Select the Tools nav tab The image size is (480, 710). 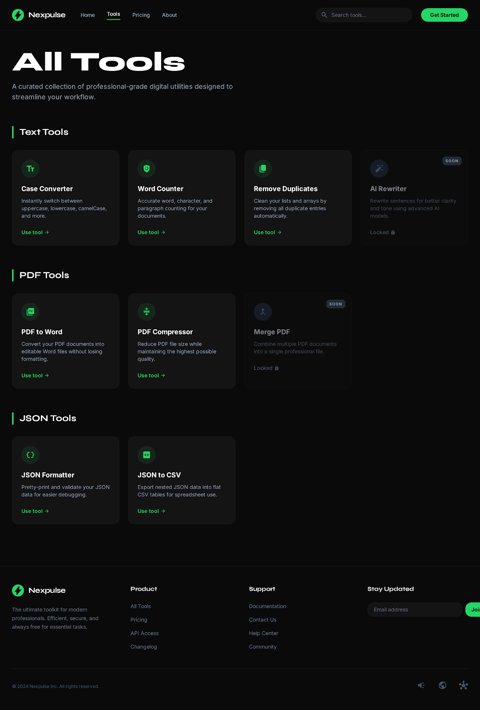114,14
